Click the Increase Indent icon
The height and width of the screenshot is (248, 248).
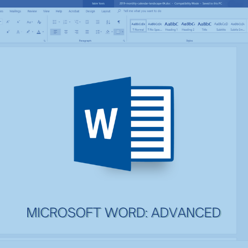click(98, 22)
